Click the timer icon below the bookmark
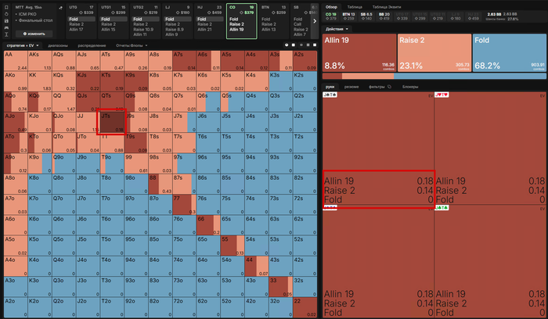This screenshot has height=319, width=548. (x=6, y=14)
